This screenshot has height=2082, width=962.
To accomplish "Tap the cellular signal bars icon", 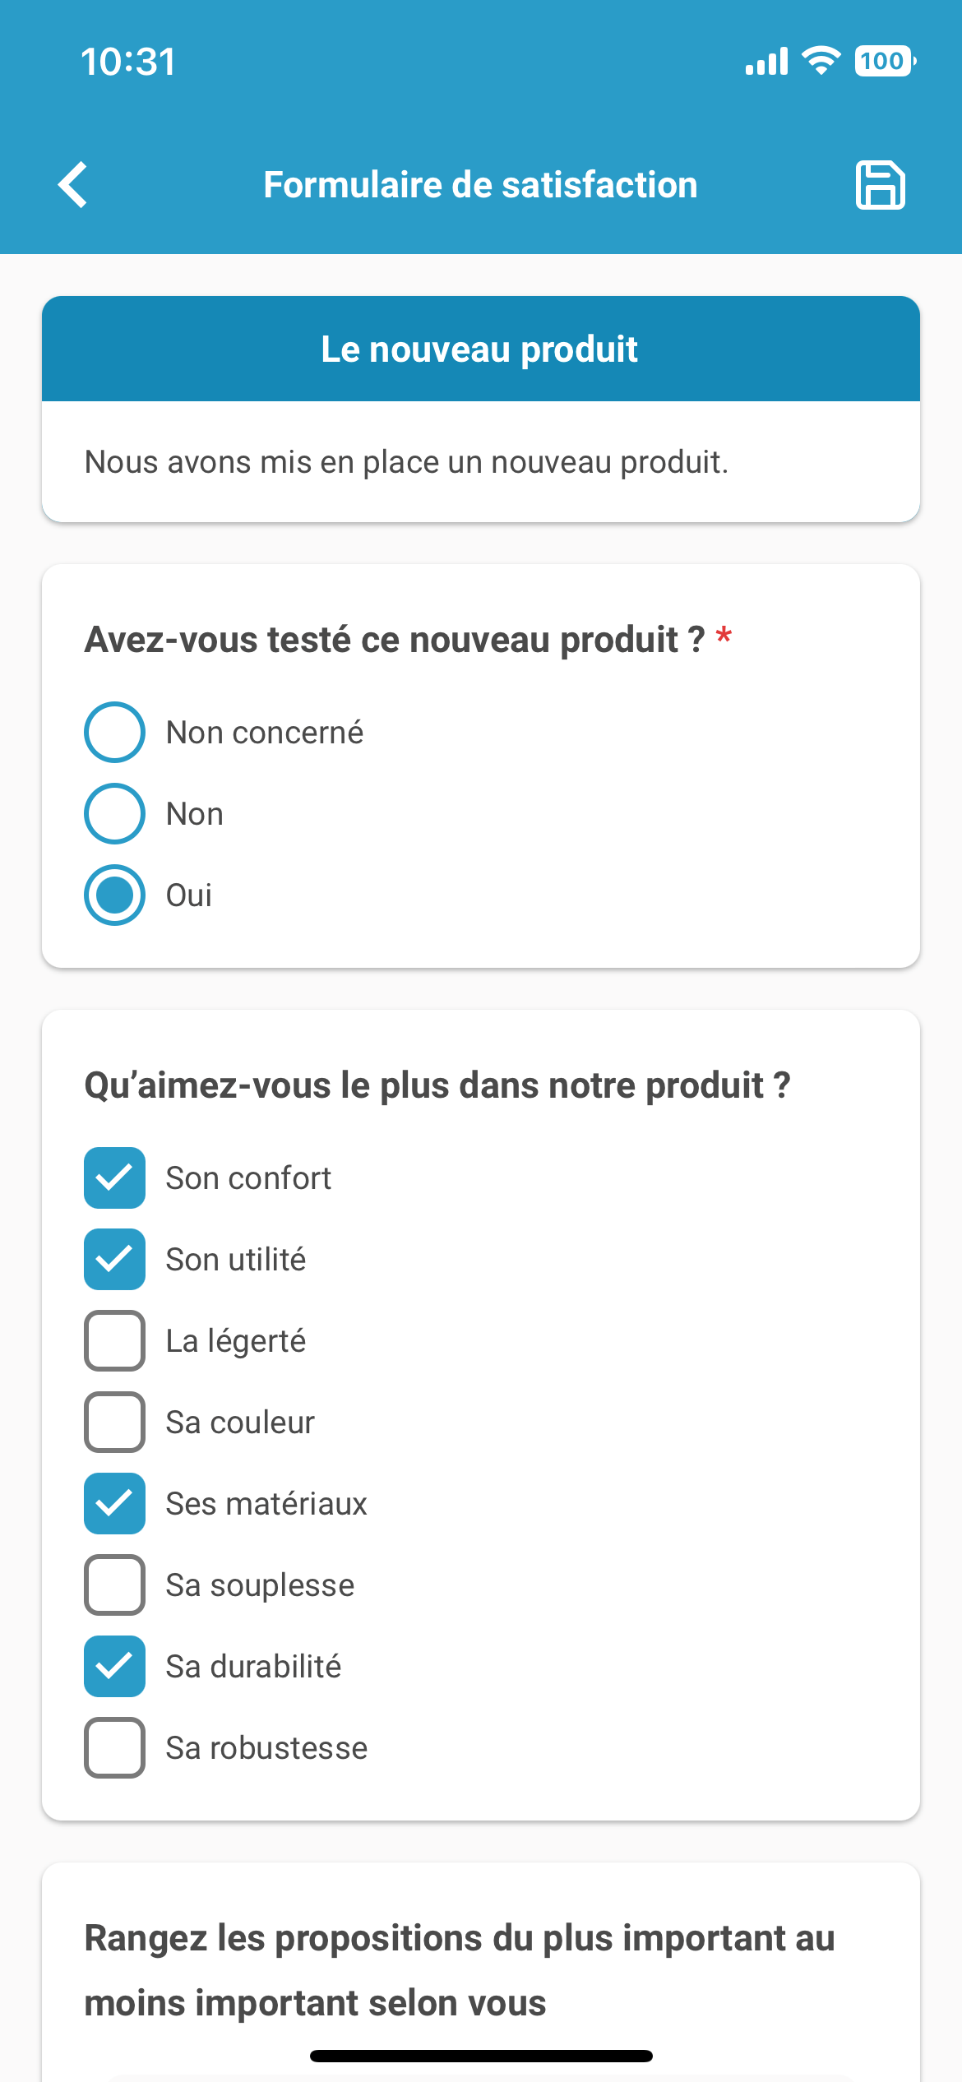I will click(766, 62).
